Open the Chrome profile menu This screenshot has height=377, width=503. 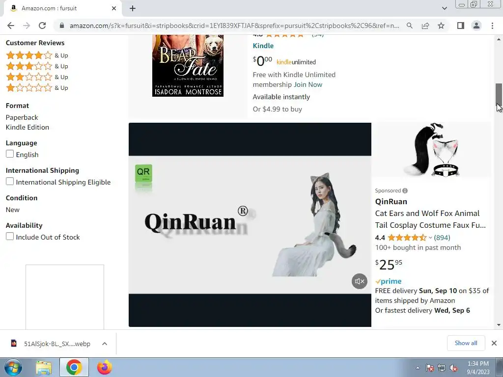point(476,26)
